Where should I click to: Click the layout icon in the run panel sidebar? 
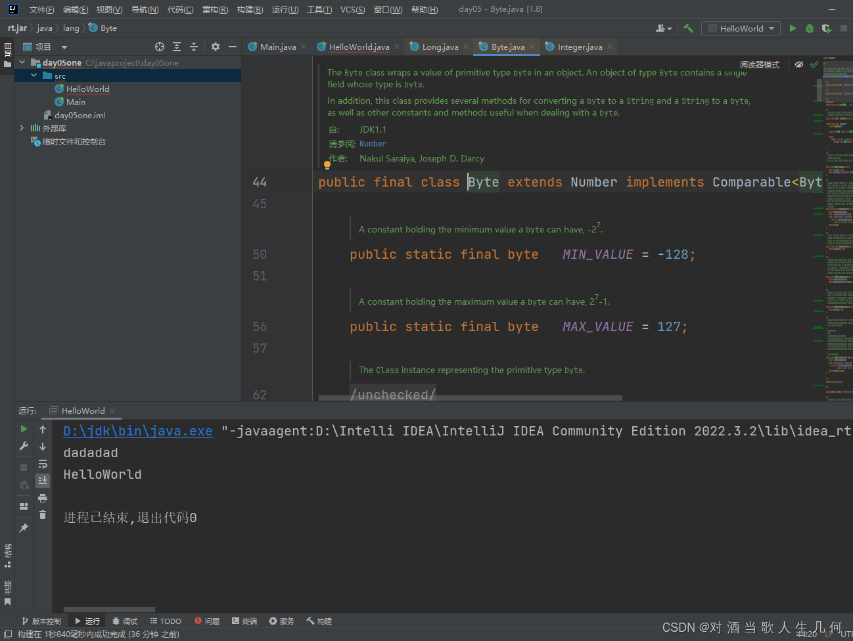pyautogui.click(x=24, y=506)
